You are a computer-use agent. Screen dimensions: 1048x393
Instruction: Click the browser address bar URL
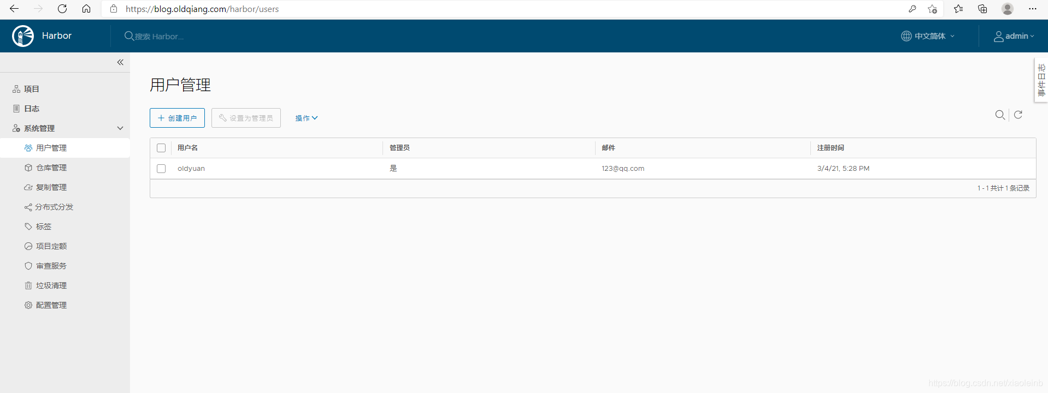click(x=202, y=9)
